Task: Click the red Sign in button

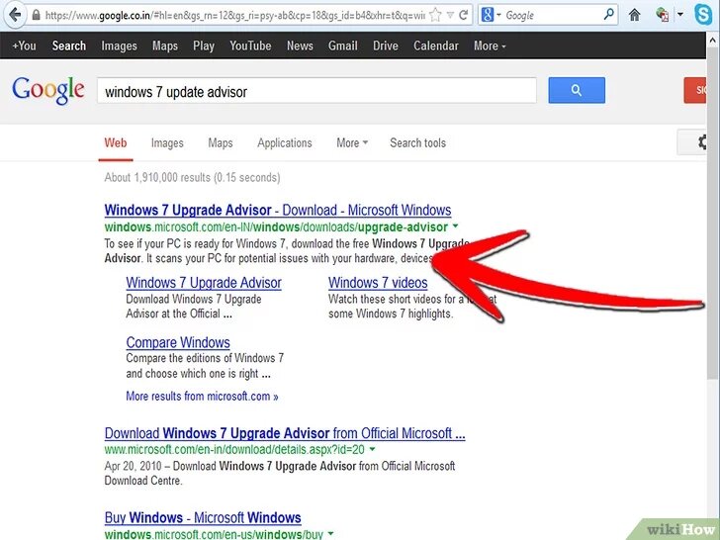Action: point(695,90)
